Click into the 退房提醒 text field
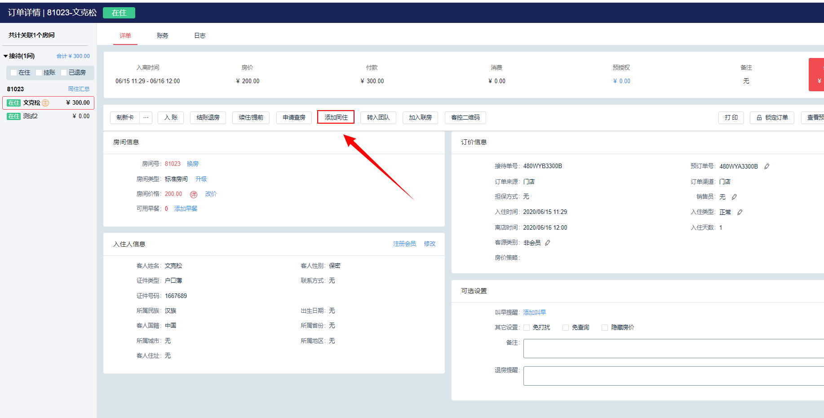 [x=673, y=376]
